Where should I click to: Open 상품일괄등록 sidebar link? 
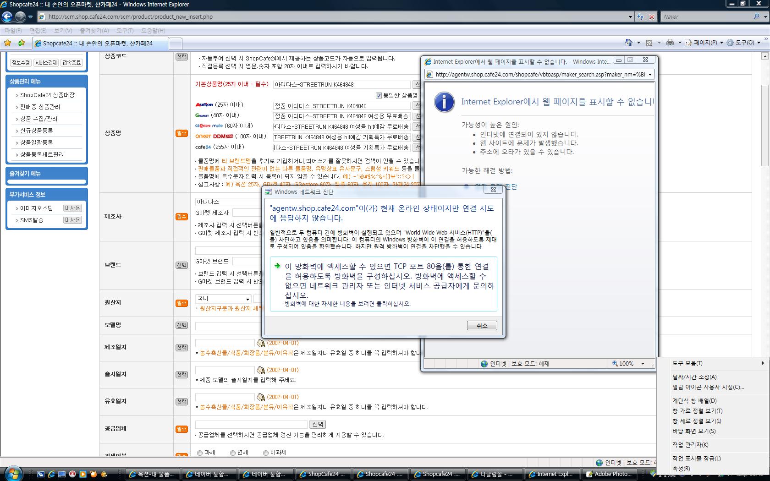(x=36, y=143)
